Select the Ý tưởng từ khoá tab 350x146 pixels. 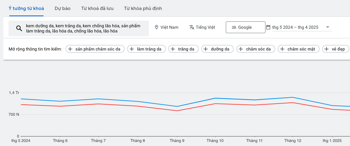[x=26, y=8]
